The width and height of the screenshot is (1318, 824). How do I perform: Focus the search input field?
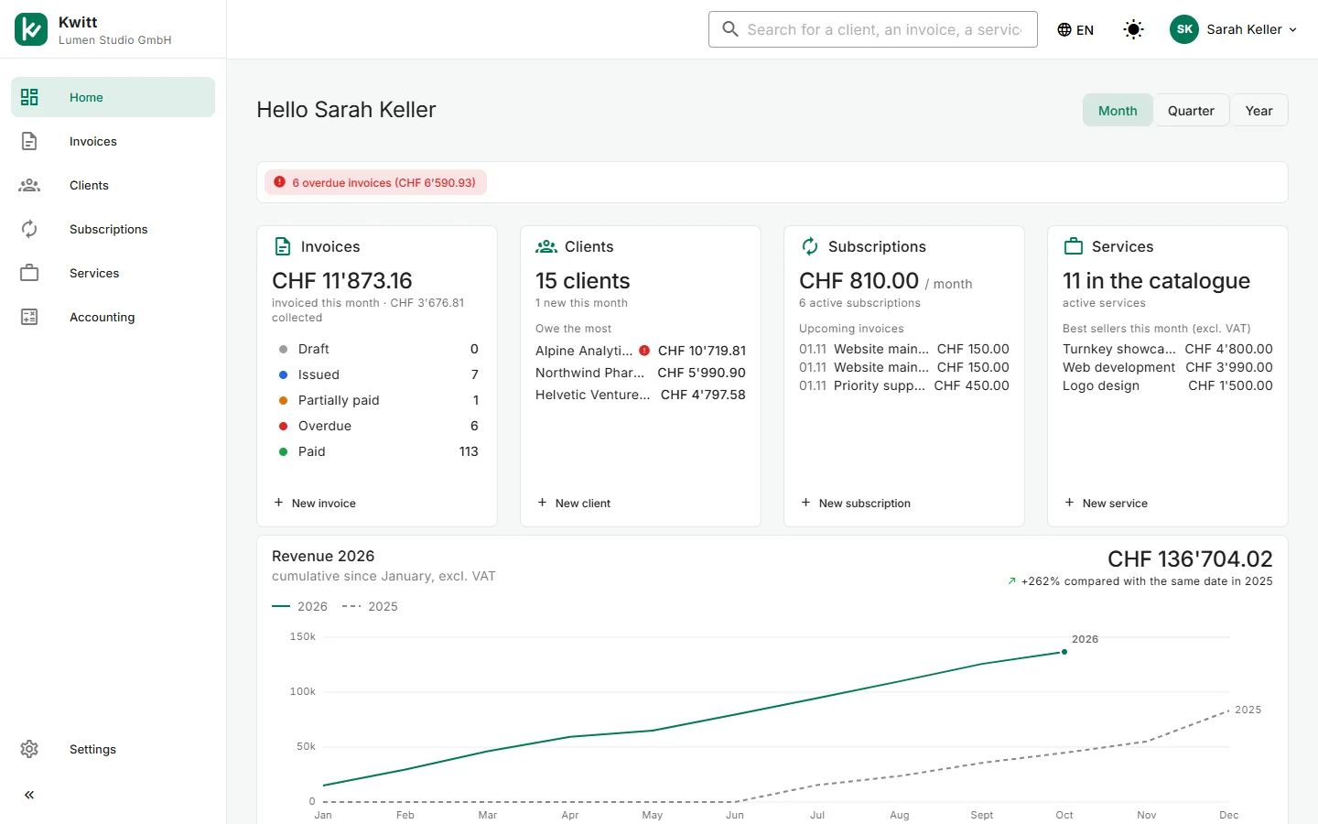pyautogui.click(x=873, y=29)
